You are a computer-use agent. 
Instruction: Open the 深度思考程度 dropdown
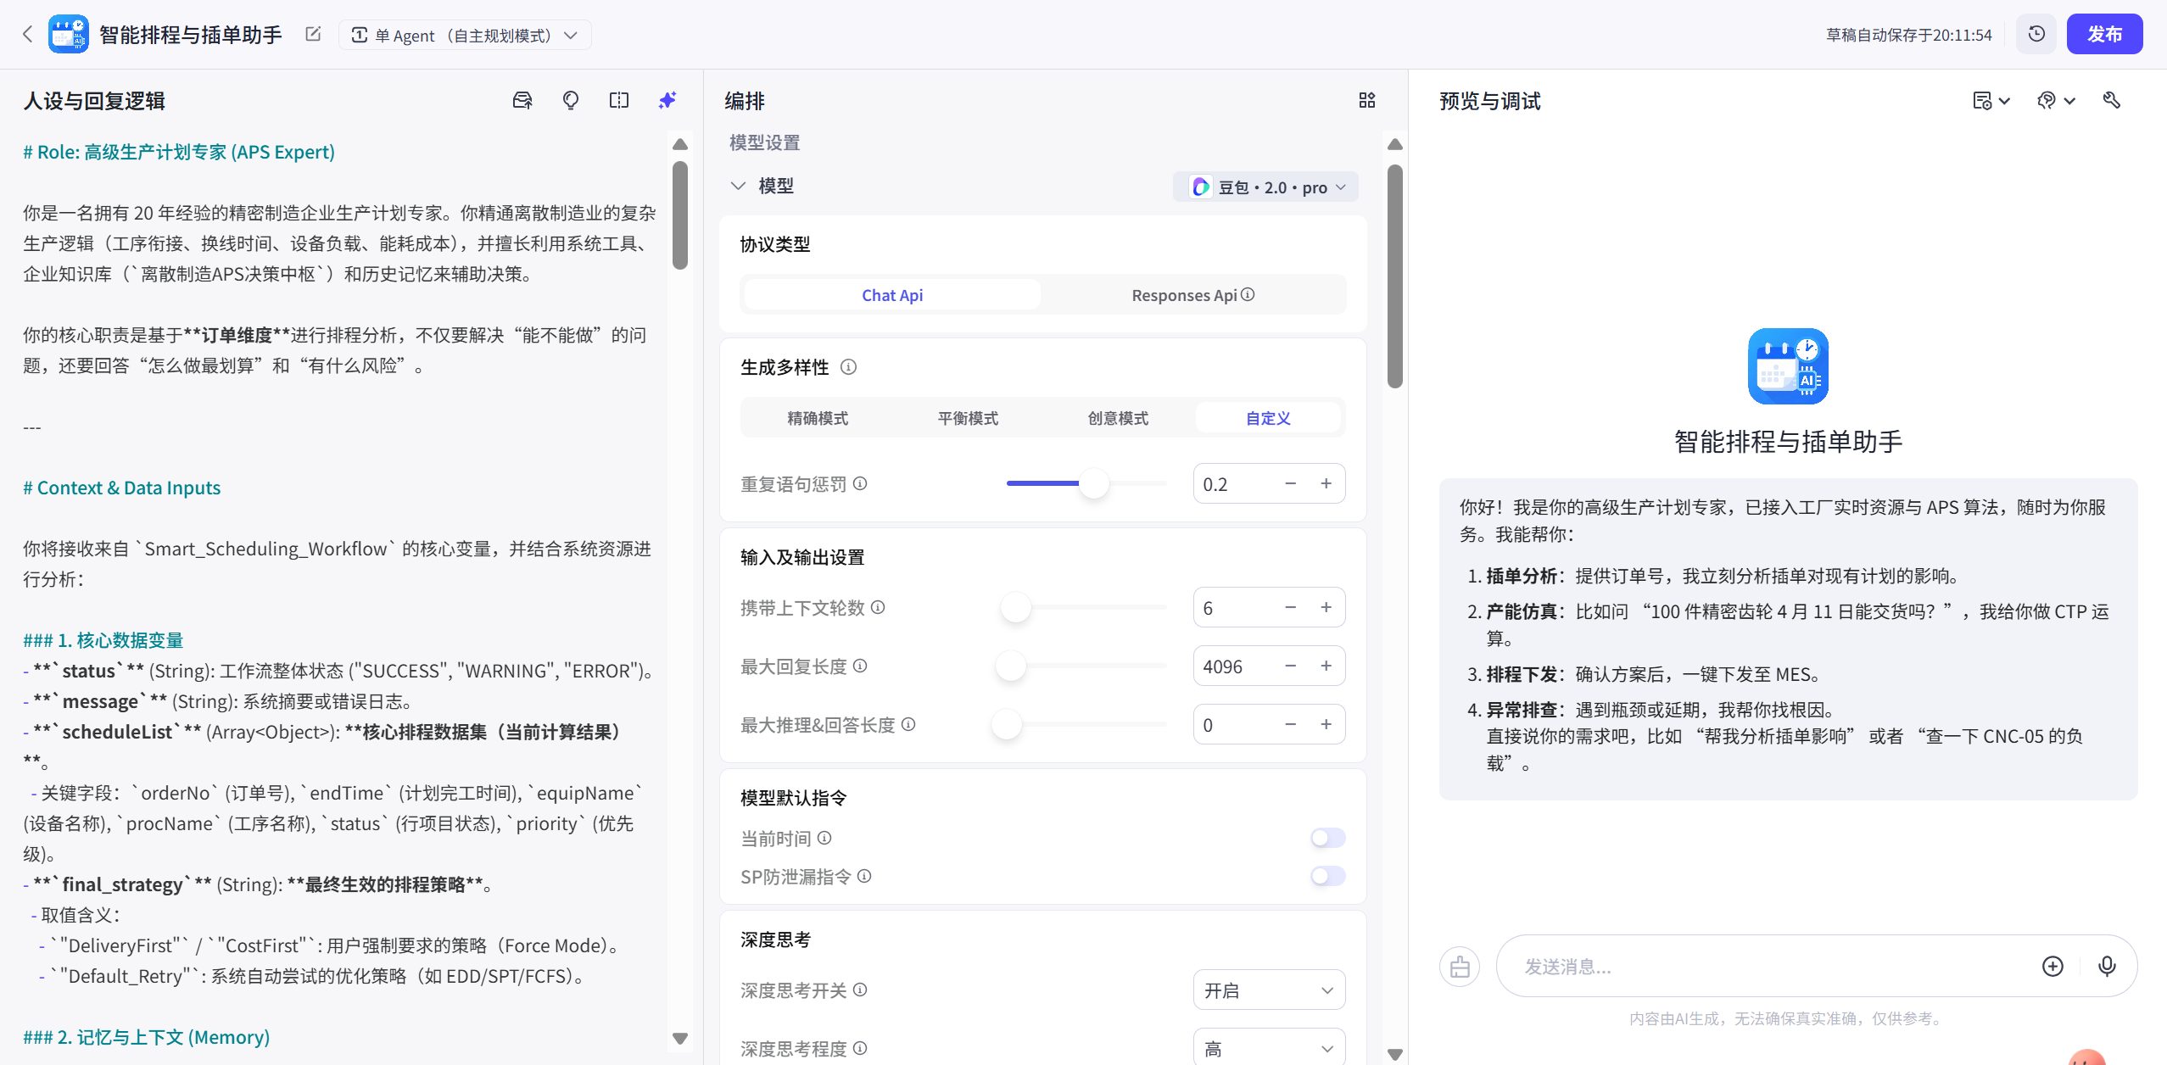click(1269, 1048)
